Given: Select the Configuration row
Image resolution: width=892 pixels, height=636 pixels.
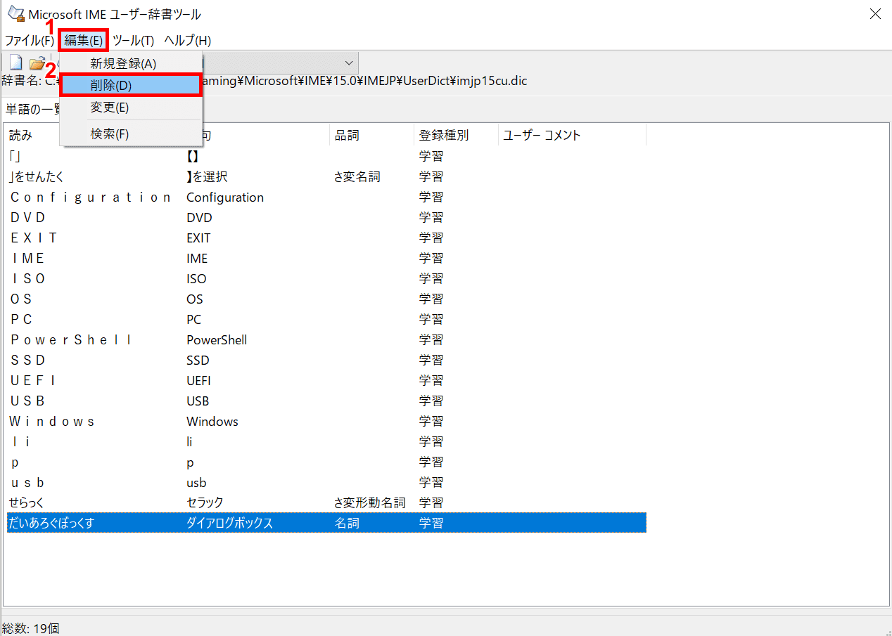Looking at the screenshot, I should pyautogui.click(x=326, y=197).
